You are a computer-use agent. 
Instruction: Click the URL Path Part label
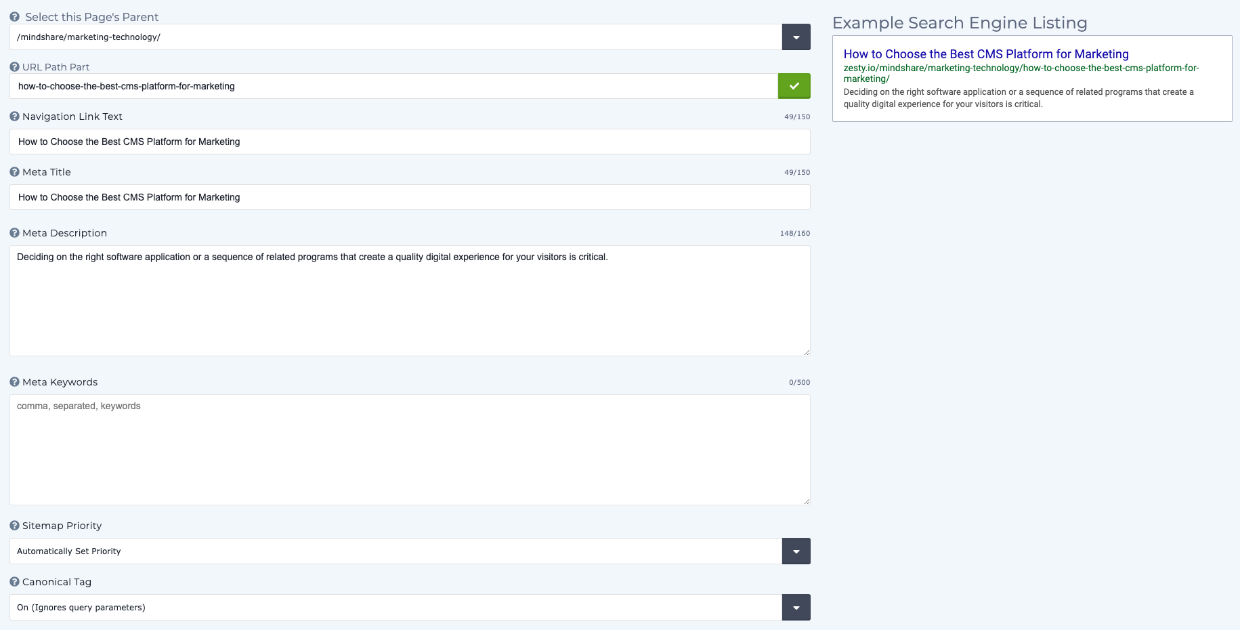(56, 67)
